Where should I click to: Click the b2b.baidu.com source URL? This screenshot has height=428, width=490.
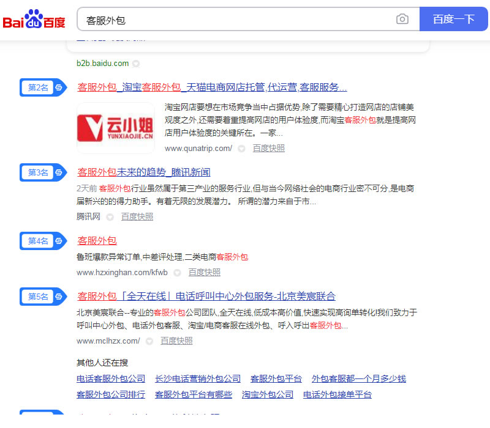click(102, 64)
